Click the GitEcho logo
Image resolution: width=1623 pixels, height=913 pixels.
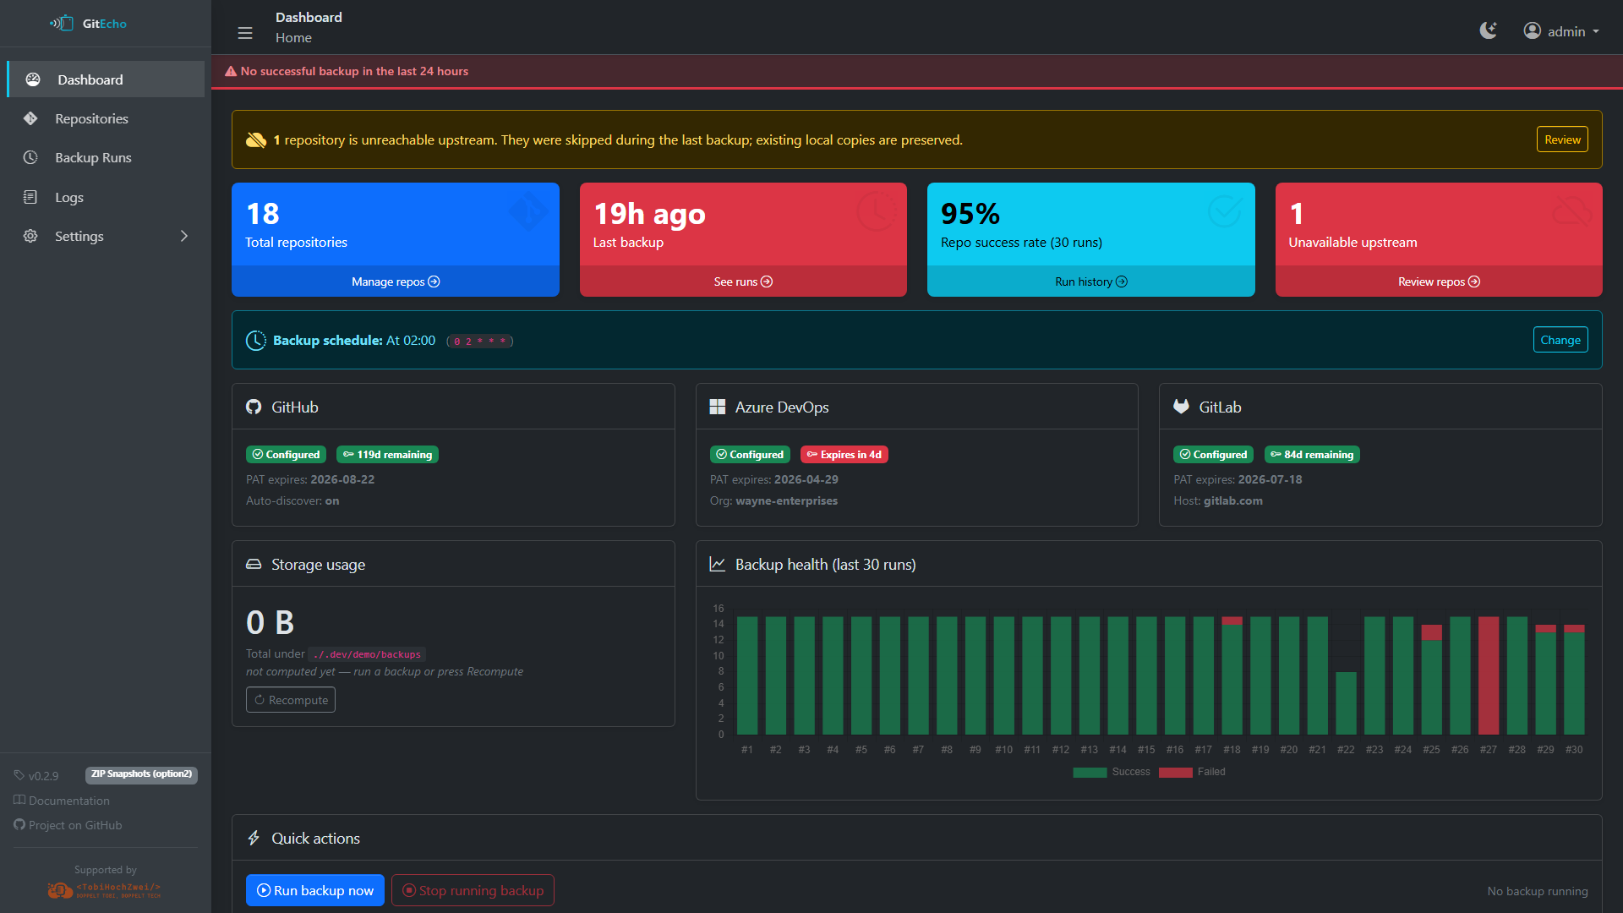point(88,24)
